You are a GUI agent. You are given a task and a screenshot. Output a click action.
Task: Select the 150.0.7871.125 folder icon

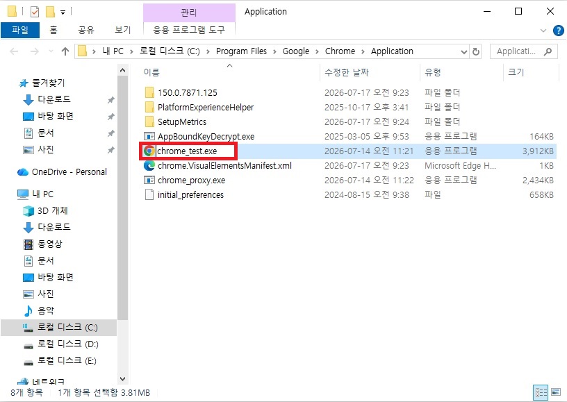tap(149, 93)
